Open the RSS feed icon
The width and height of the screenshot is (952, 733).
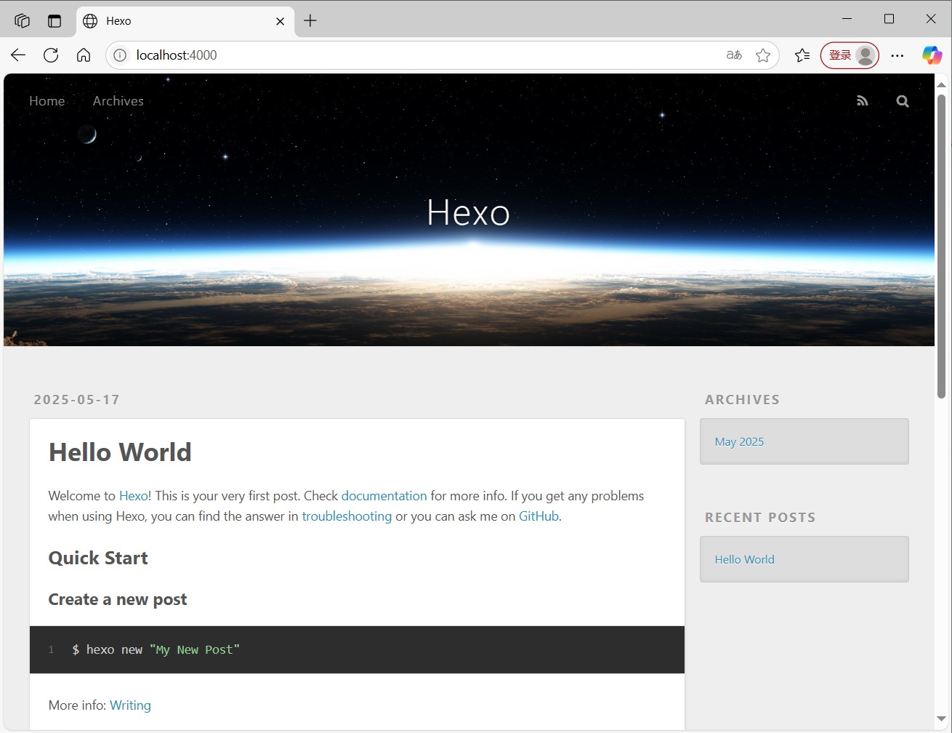tap(863, 101)
